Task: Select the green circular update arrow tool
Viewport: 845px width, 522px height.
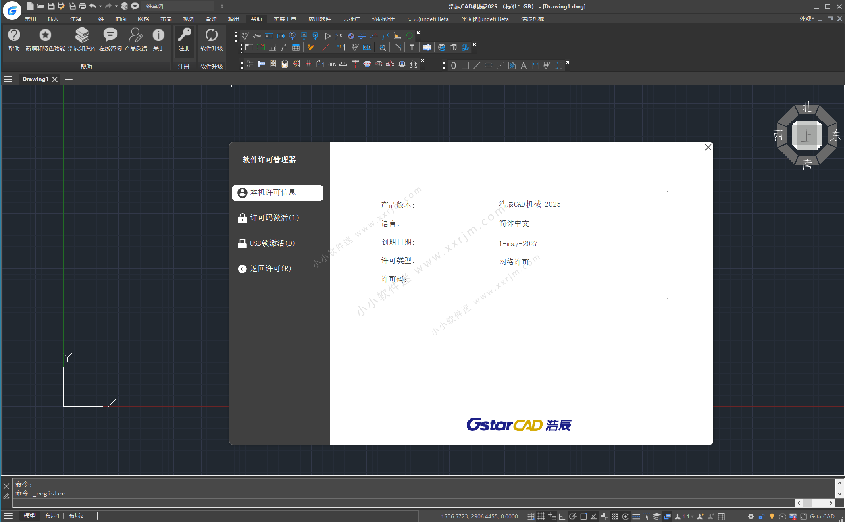Action: tap(409, 36)
